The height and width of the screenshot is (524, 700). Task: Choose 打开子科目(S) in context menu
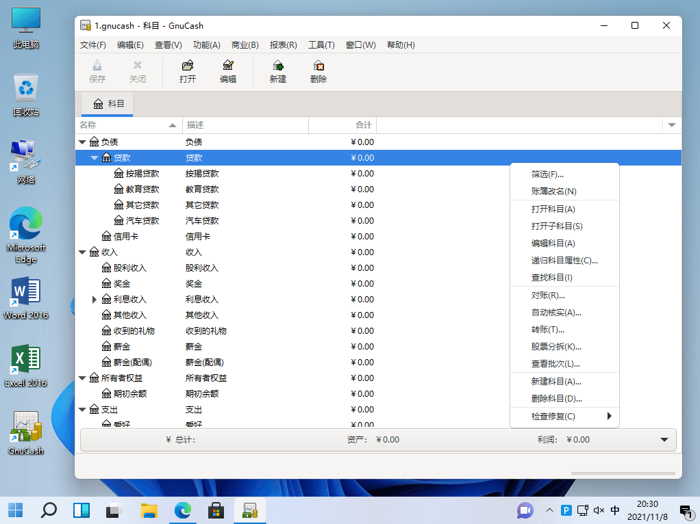click(x=565, y=226)
